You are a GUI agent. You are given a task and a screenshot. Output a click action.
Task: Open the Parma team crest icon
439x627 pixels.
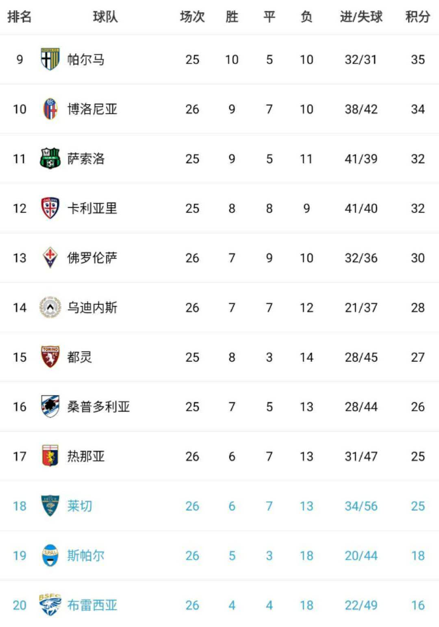tap(50, 59)
